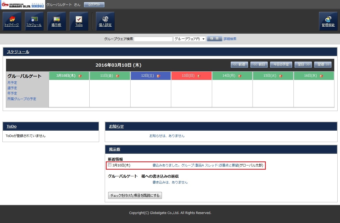Viewport: 340px width, 223px height.
Task: Expand the グループウェア内 search scope dropdown
Action: (x=190, y=39)
